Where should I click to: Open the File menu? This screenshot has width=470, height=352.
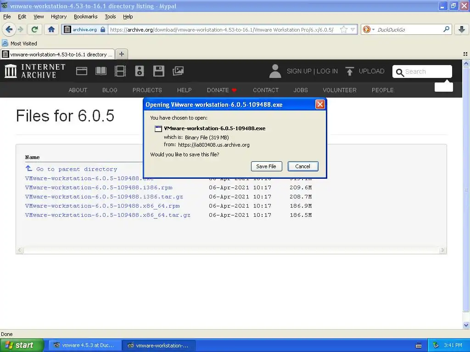pyautogui.click(x=7, y=16)
